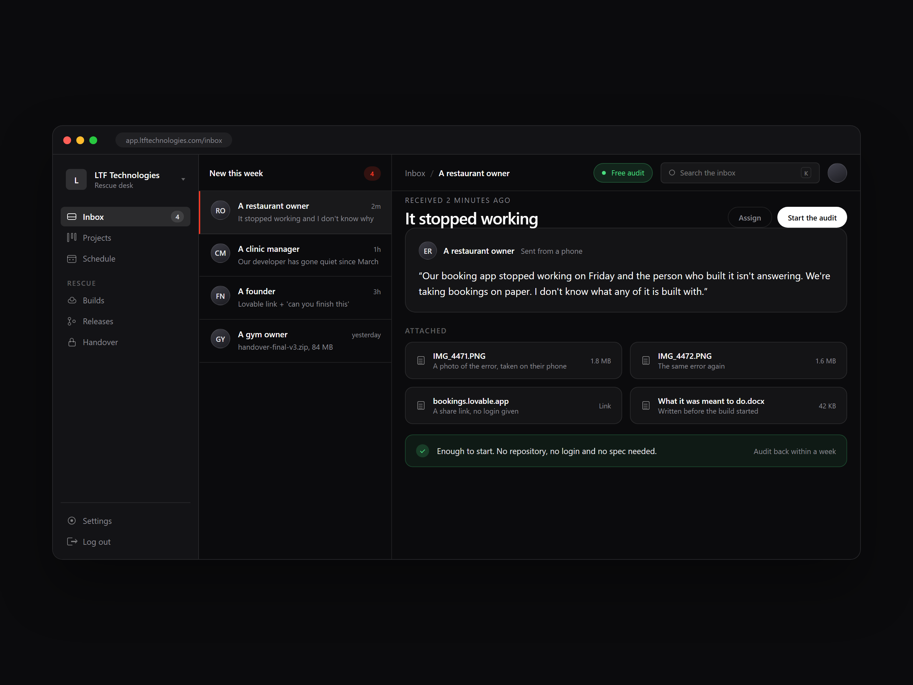913x685 pixels.
Task: Select the founder message about Lovable link
Action: tap(295, 298)
